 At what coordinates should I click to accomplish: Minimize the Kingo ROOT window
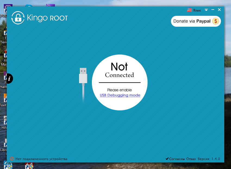click(213, 10)
